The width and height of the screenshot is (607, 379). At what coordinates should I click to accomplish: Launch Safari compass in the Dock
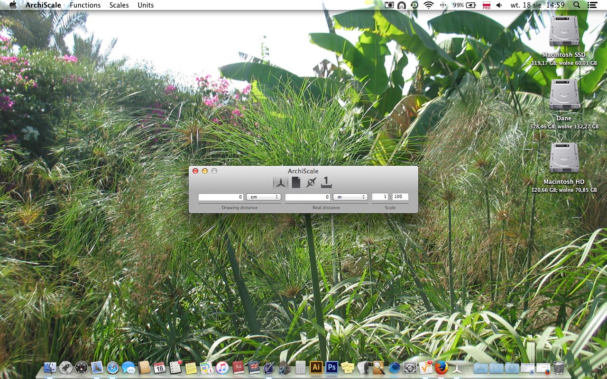[x=113, y=368]
